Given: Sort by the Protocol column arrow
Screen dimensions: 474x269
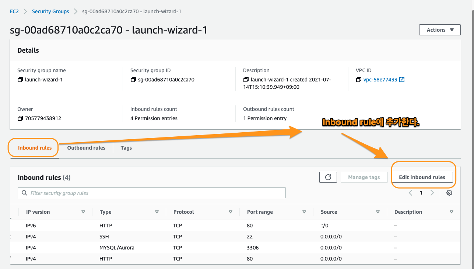Looking at the screenshot, I should [x=231, y=212].
